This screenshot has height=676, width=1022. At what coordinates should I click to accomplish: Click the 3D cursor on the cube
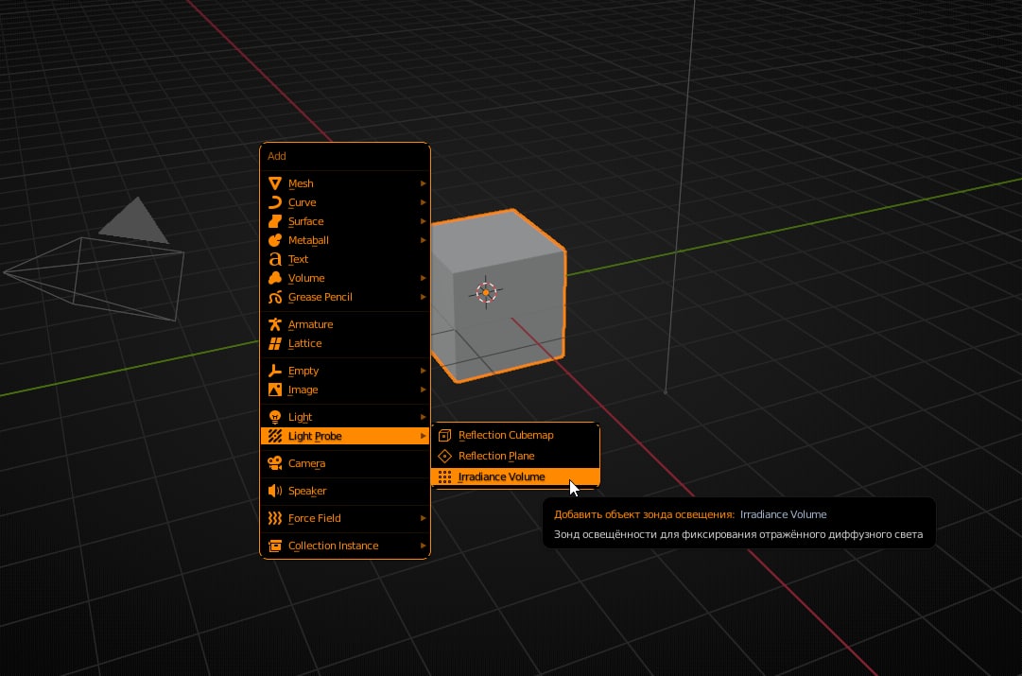coord(486,293)
